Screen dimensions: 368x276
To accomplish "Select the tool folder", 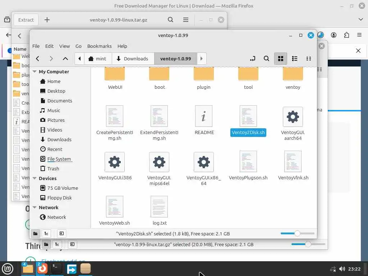I will click(248, 78).
